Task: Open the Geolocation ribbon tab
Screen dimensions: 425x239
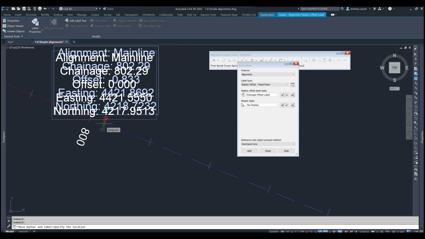Action: pos(267,15)
